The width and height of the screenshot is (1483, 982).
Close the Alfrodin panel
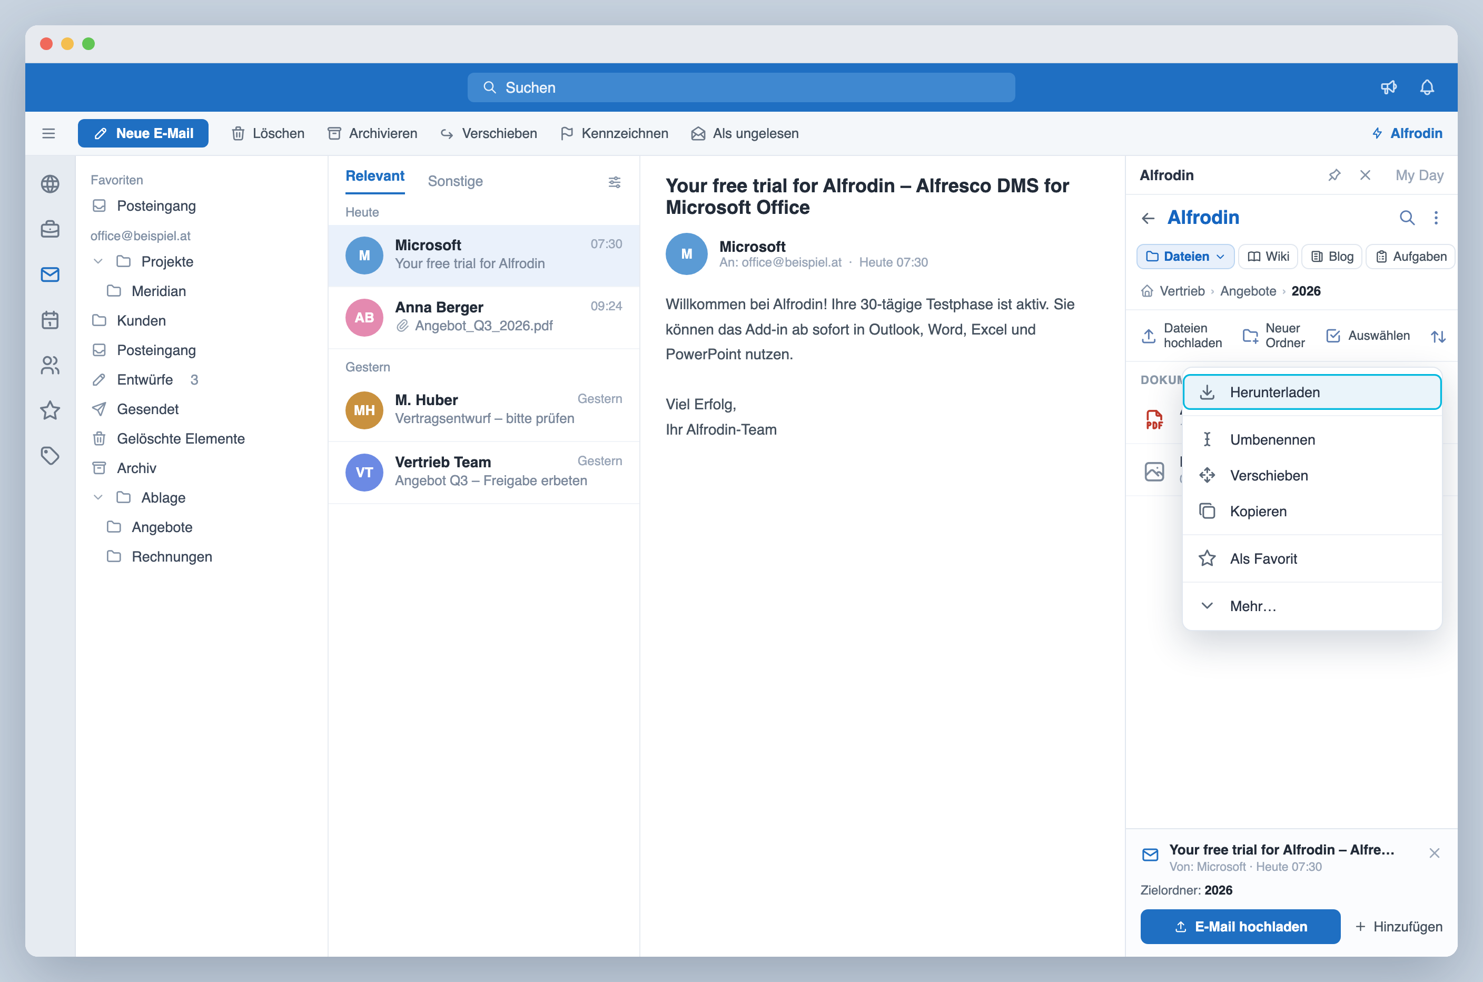(x=1366, y=175)
